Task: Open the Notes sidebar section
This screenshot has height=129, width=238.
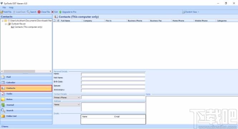Action: [26, 99]
